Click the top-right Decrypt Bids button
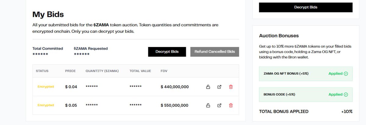The height and width of the screenshot is (125, 366). [x=306, y=7]
